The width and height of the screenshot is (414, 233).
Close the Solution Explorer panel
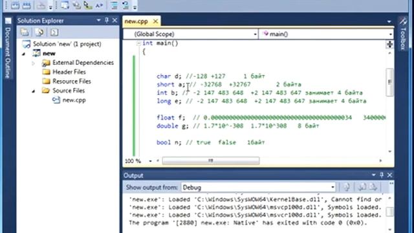click(115, 20)
